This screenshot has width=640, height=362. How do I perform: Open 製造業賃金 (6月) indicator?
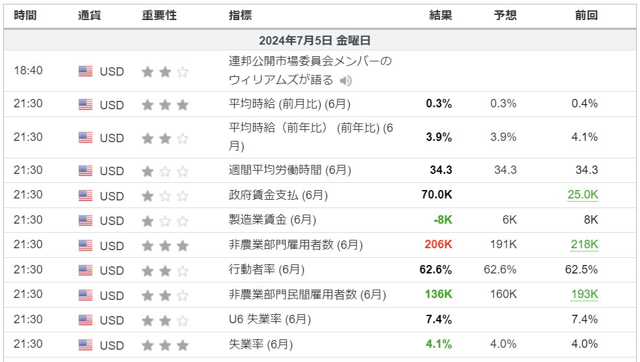pos(272,220)
